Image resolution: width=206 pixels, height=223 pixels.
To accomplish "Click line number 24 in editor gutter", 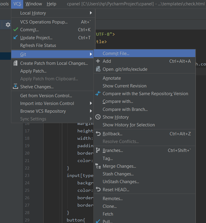I will tap(27, 183).
